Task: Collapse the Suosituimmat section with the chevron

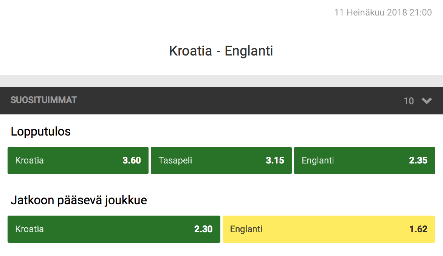Action: 427,101
